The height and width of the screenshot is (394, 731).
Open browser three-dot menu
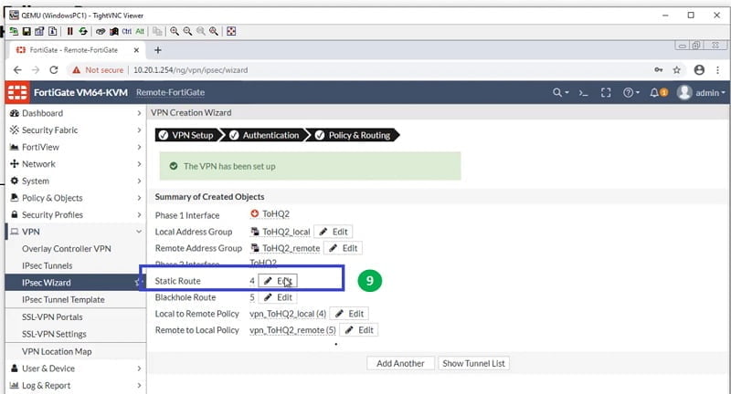click(717, 70)
